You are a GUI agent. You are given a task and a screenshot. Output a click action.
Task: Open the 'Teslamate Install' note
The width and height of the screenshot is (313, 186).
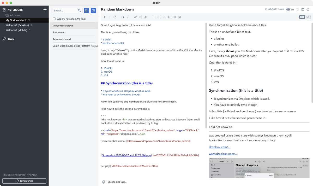click(74, 39)
